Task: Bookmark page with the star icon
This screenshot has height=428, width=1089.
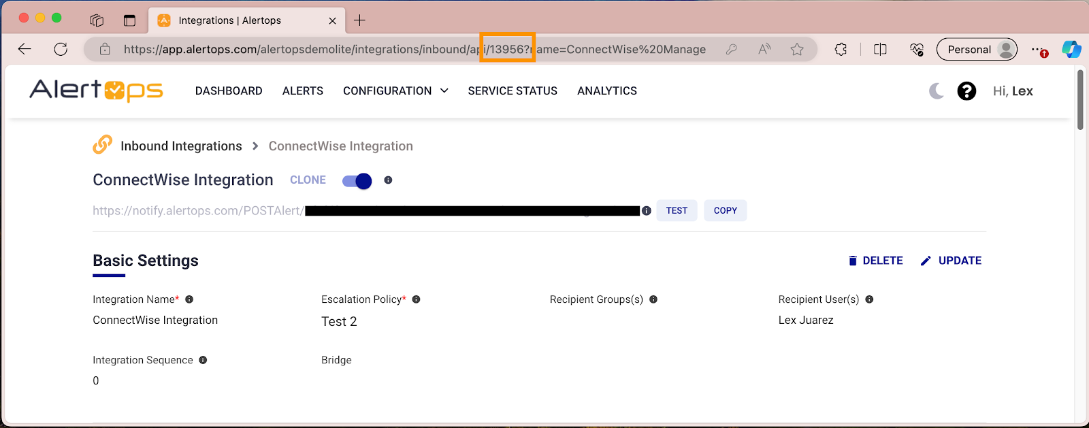Action: pos(797,49)
